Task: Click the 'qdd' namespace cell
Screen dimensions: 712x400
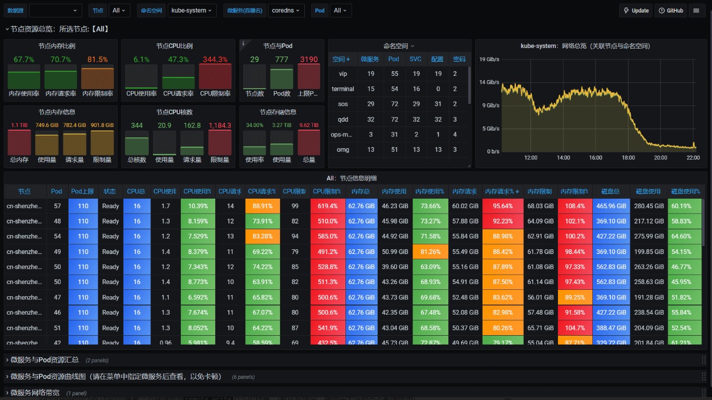Action: [343, 120]
